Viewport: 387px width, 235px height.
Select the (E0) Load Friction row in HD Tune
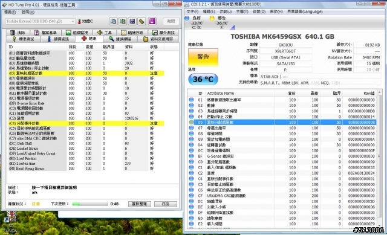pyautogui.click(x=86, y=158)
